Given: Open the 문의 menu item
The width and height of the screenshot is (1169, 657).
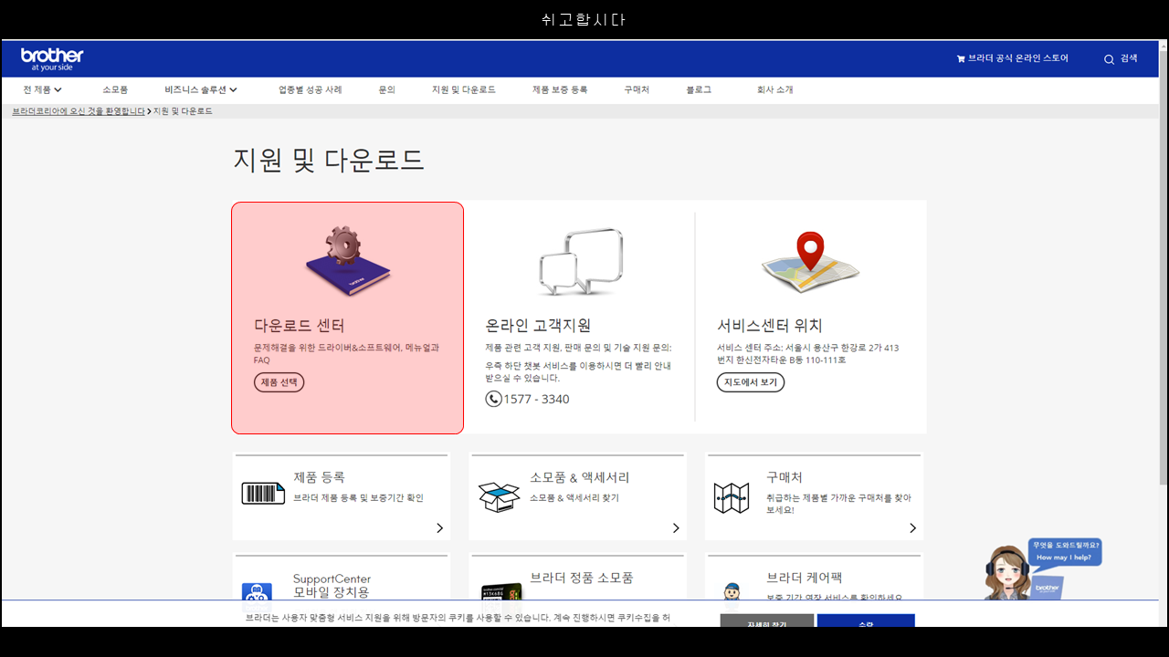Looking at the screenshot, I should tap(386, 89).
